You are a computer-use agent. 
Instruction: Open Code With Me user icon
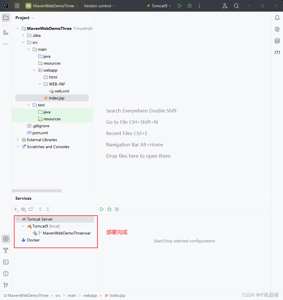225,6
